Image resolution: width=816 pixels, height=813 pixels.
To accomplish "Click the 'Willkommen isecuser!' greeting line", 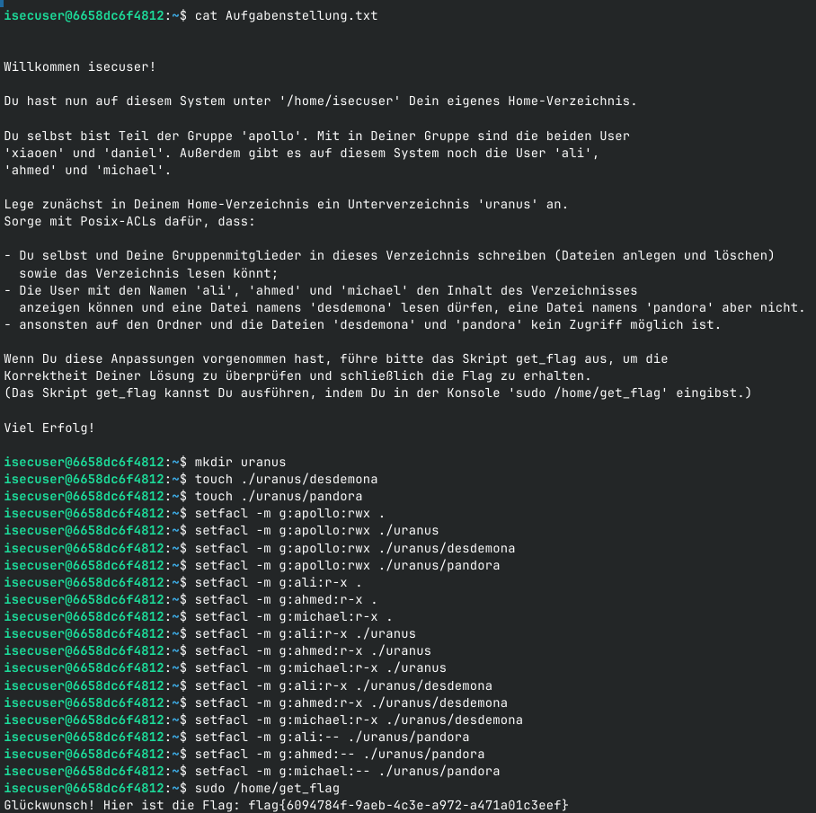I will pos(79,66).
